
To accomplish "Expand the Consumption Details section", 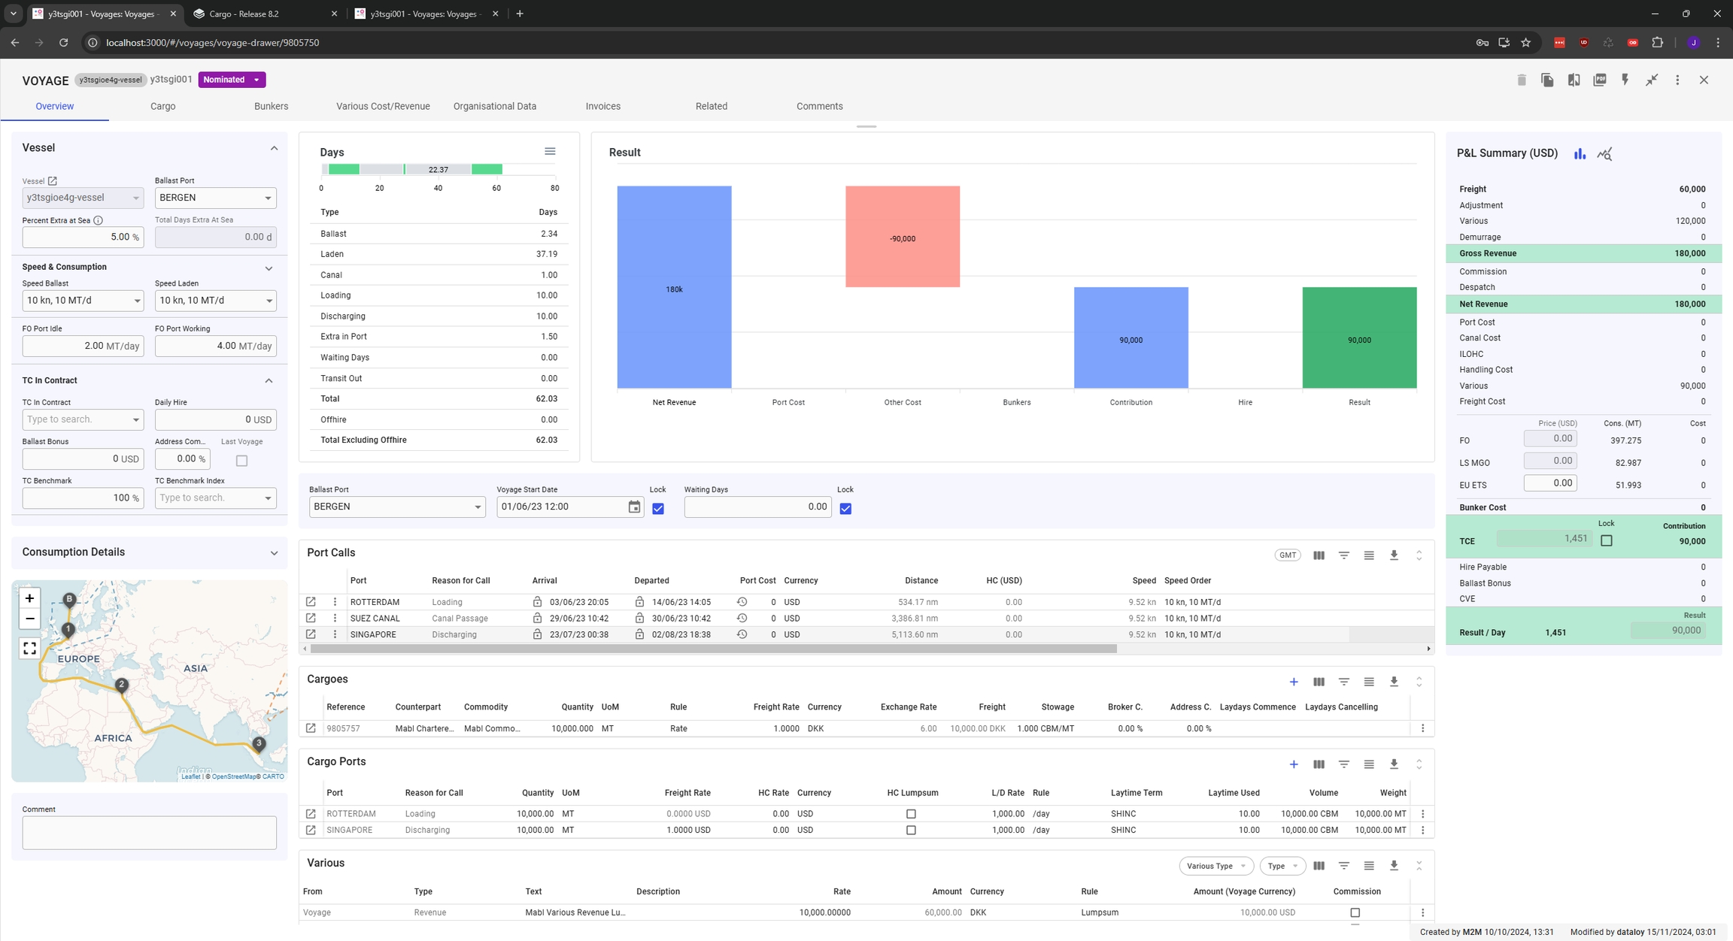I will (274, 552).
